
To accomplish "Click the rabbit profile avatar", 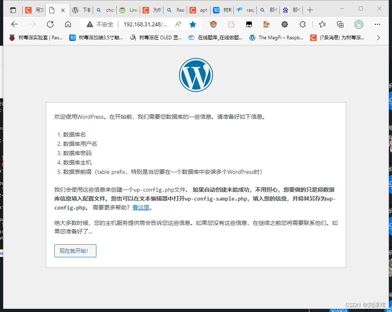I will [359, 24].
